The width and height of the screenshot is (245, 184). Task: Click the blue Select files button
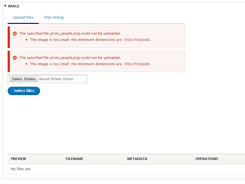(x=24, y=91)
